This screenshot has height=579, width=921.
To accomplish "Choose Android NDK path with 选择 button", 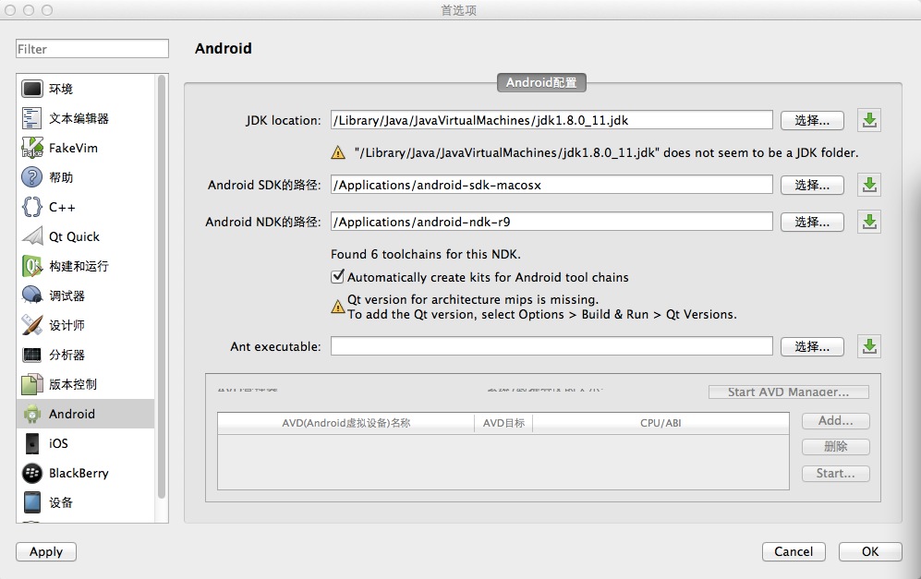I will click(812, 222).
